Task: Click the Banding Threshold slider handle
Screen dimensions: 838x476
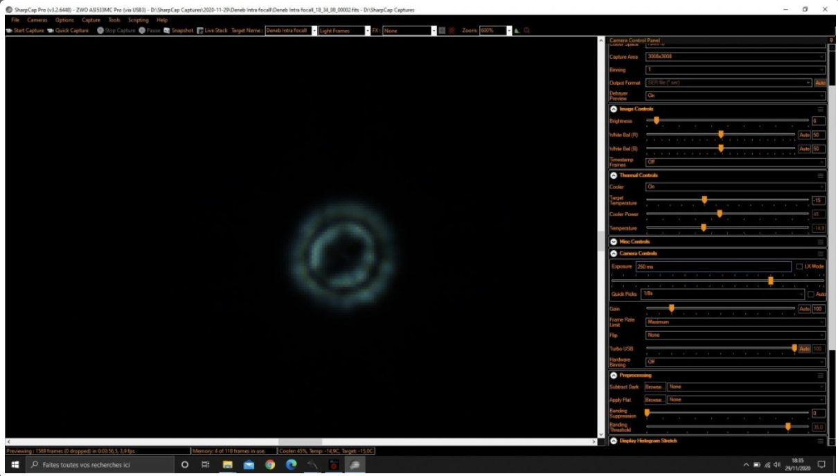Action: pyautogui.click(x=788, y=427)
